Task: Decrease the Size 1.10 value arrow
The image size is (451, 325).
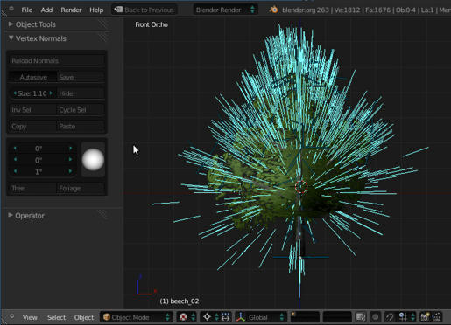Action: [x=15, y=93]
